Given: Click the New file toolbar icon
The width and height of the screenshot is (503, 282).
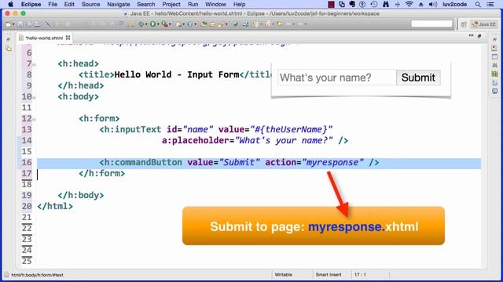Looking at the screenshot, I should coord(8,24).
